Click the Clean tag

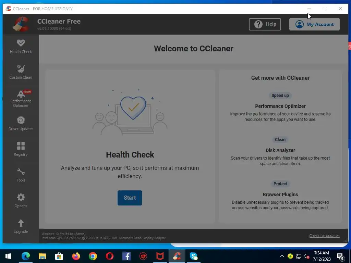point(280,140)
